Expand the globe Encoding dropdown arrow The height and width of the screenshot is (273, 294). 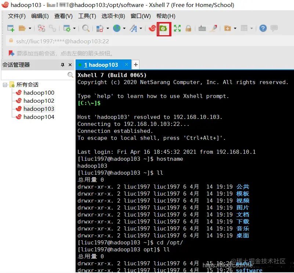click(124, 29)
